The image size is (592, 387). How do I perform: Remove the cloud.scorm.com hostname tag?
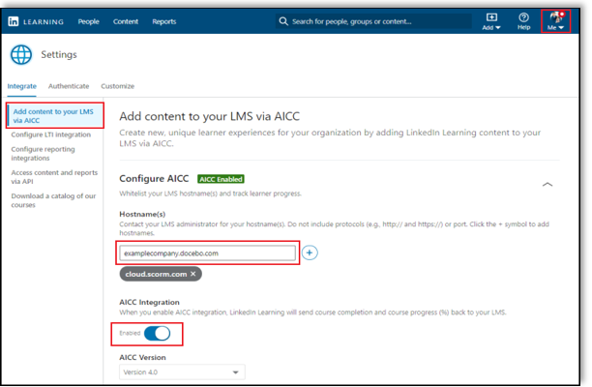pyautogui.click(x=192, y=274)
